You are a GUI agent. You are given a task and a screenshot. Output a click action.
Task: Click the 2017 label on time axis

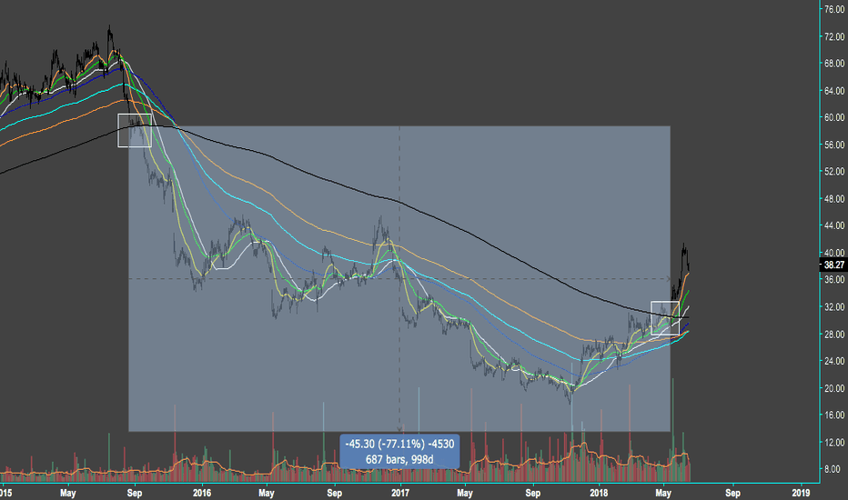(400, 493)
